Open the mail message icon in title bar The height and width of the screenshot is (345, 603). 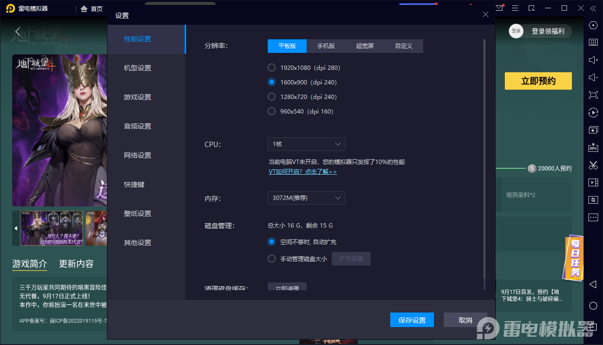click(500, 8)
